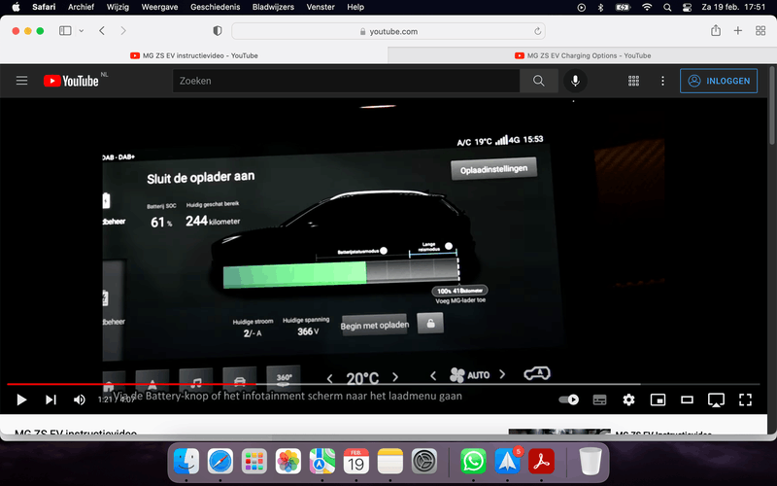The height and width of the screenshot is (486, 777).
Task: Click the youtube.com address bar
Action: [388, 31]
